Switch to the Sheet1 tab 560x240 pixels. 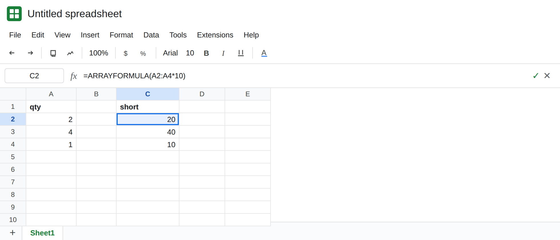(42, 233)
